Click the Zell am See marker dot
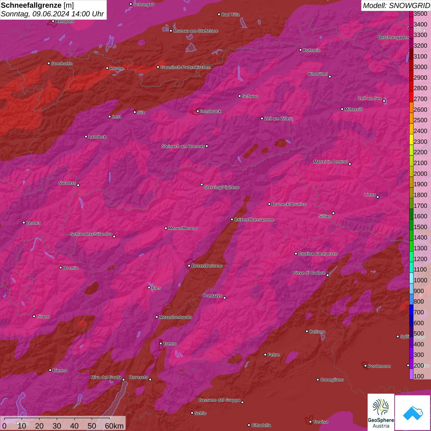The width and height of the screenshot is (431, 431). 384,101
